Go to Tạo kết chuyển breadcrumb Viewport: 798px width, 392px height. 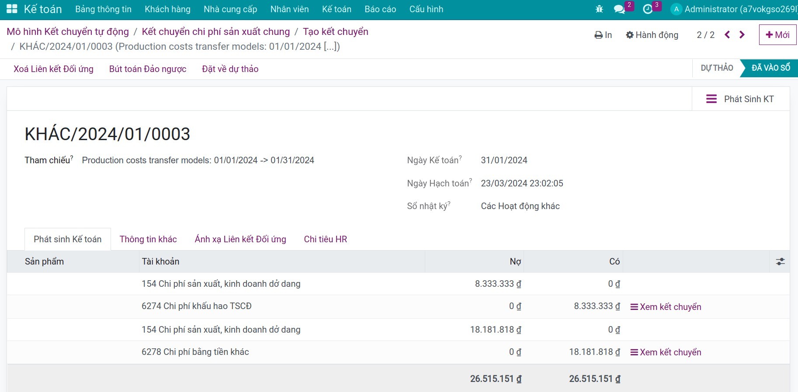336,31
